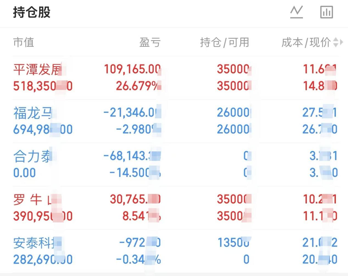Tap the 持仓股 section title
Viewport: 348px width, 276px height.
(x=32, y=12)
